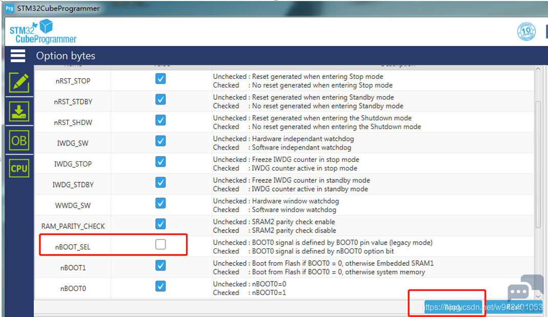Screen dimensions: 548x317
Task: Select the nBOOT0 name cell
Action: 73,288
